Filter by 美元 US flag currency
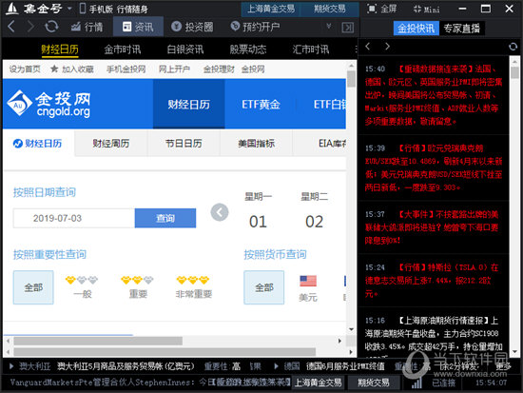523x393 pixels. tap(308, 288)
